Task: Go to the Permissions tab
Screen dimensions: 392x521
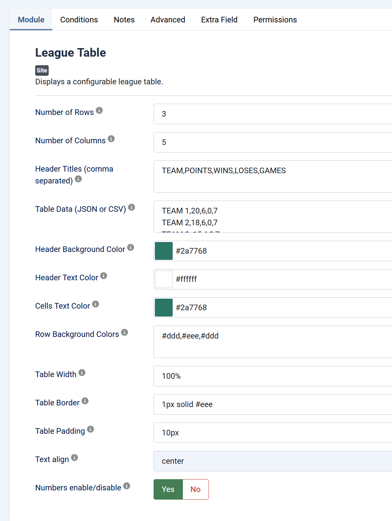Action: point(275,20)
